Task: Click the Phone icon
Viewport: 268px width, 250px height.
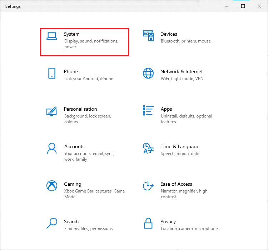Action: pos(52,73)
